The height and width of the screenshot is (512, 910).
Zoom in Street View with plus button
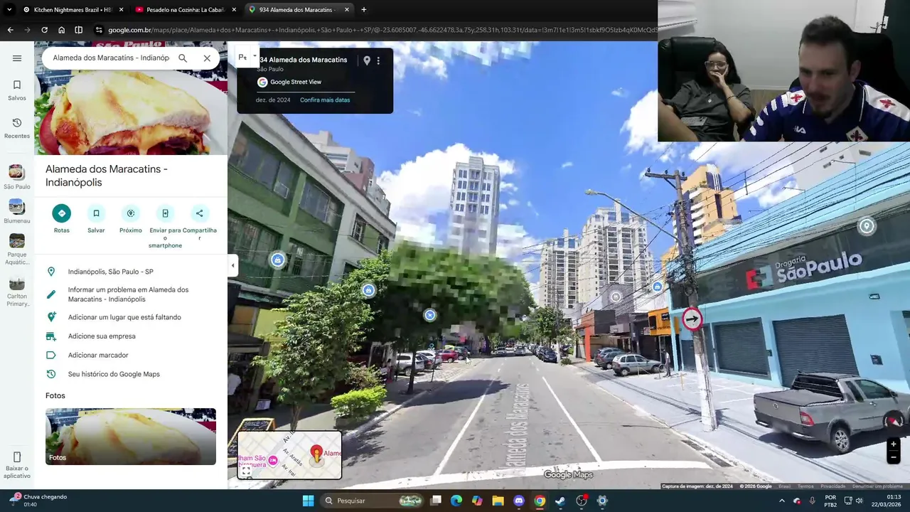[x=894, y=444]
